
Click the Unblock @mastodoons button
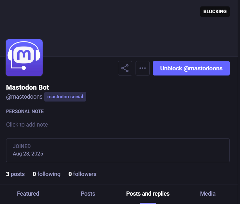191,68
